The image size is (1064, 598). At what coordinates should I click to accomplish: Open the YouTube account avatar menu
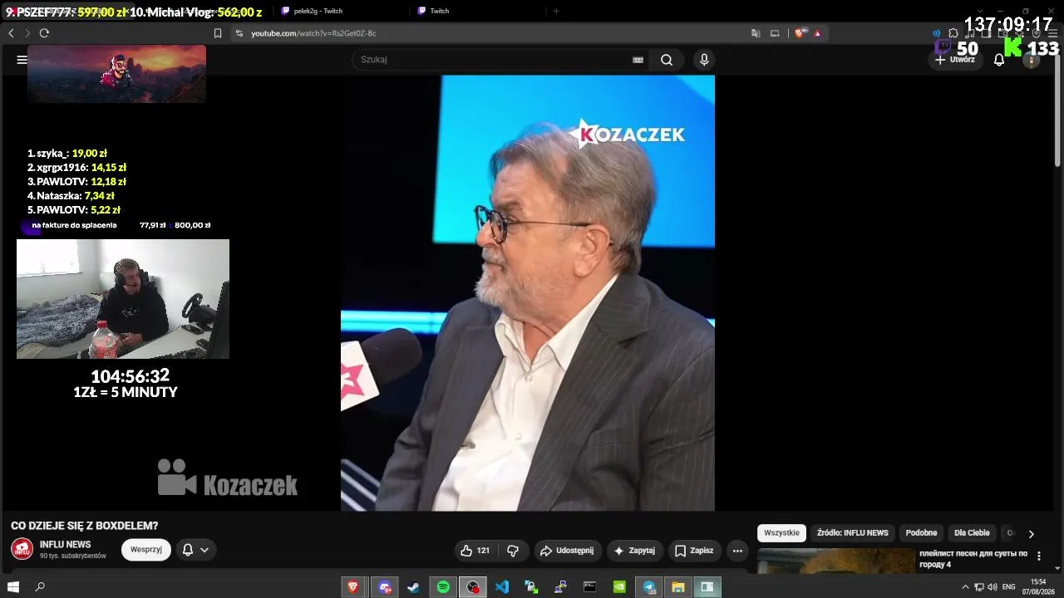[x=1031, y=60]
